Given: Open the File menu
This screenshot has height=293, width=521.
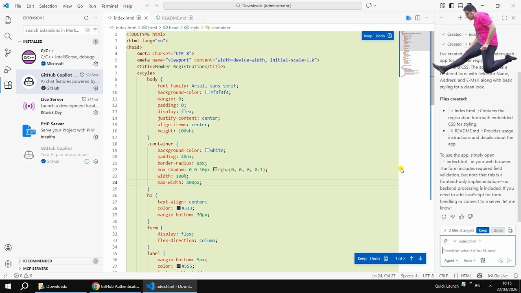Looking at the screenshot, I should (x=18, y=6).
